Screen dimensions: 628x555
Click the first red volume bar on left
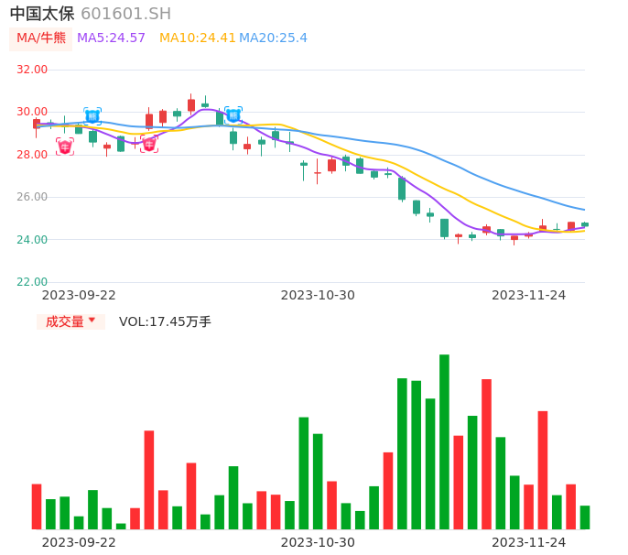37,506
